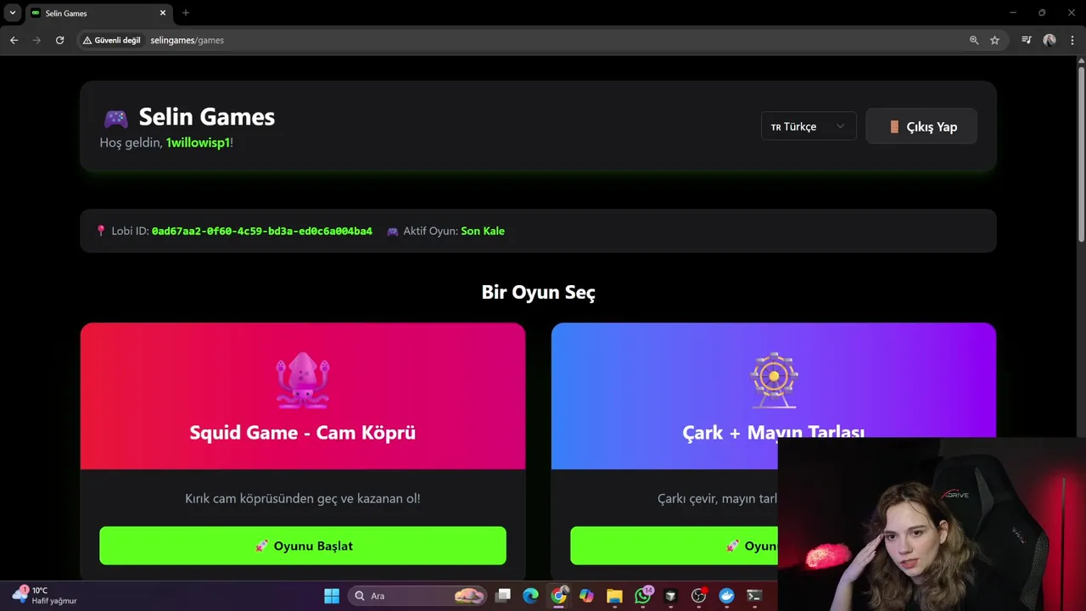
Task: Bookmark this page with the star icon
Action: (x=994, y=40)
